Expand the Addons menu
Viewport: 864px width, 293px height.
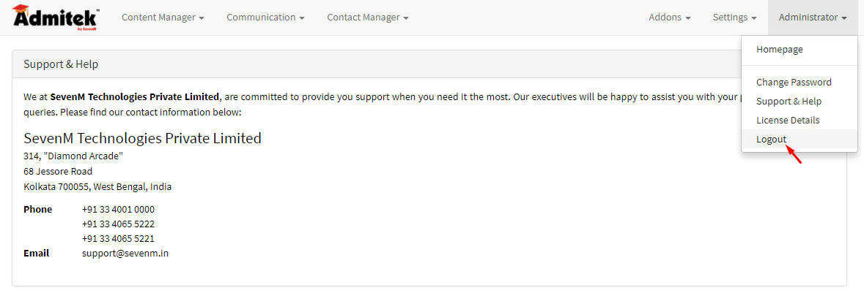669,18
